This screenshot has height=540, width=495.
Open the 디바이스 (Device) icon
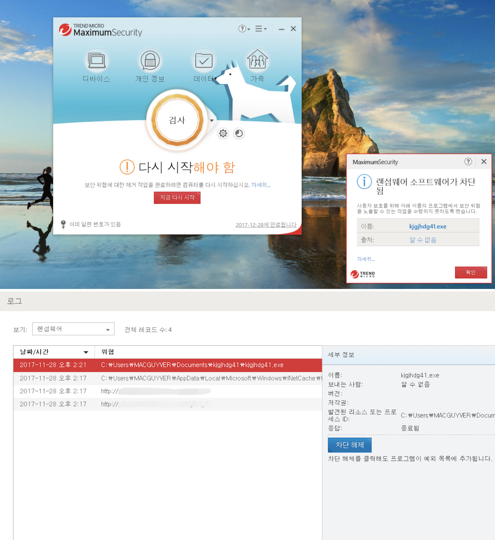point(97,61)
